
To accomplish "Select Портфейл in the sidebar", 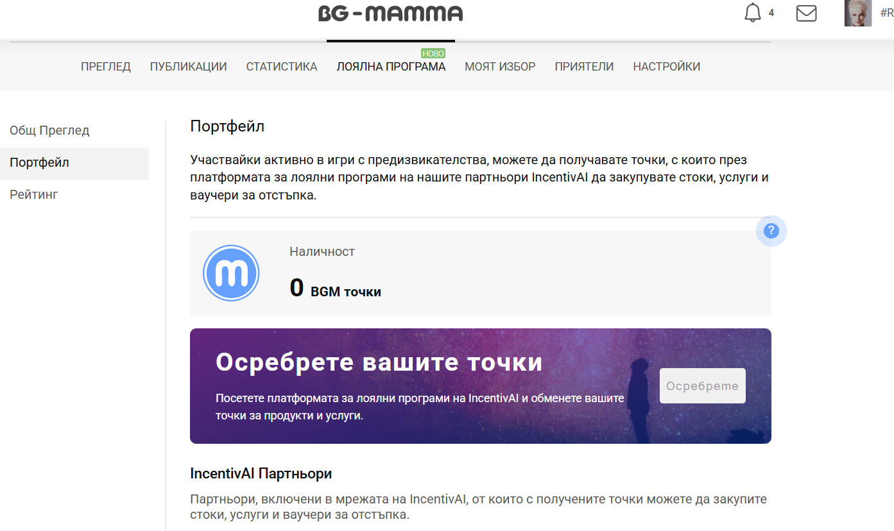I will [x=74, y=163].
